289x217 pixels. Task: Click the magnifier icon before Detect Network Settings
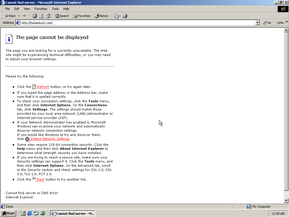coord(27,139)
